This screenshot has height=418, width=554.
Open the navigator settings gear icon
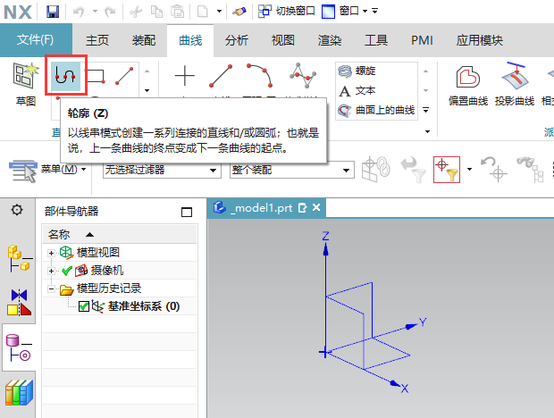click(17, 210)
